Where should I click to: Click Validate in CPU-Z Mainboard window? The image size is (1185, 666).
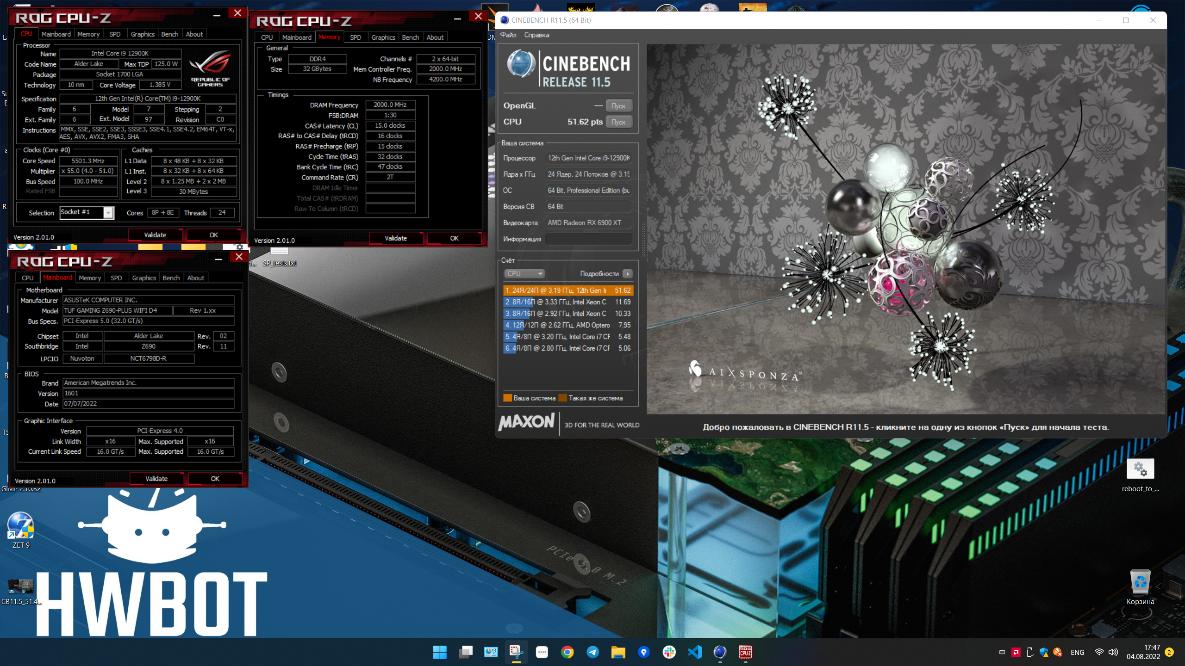(x=156, y=479)
